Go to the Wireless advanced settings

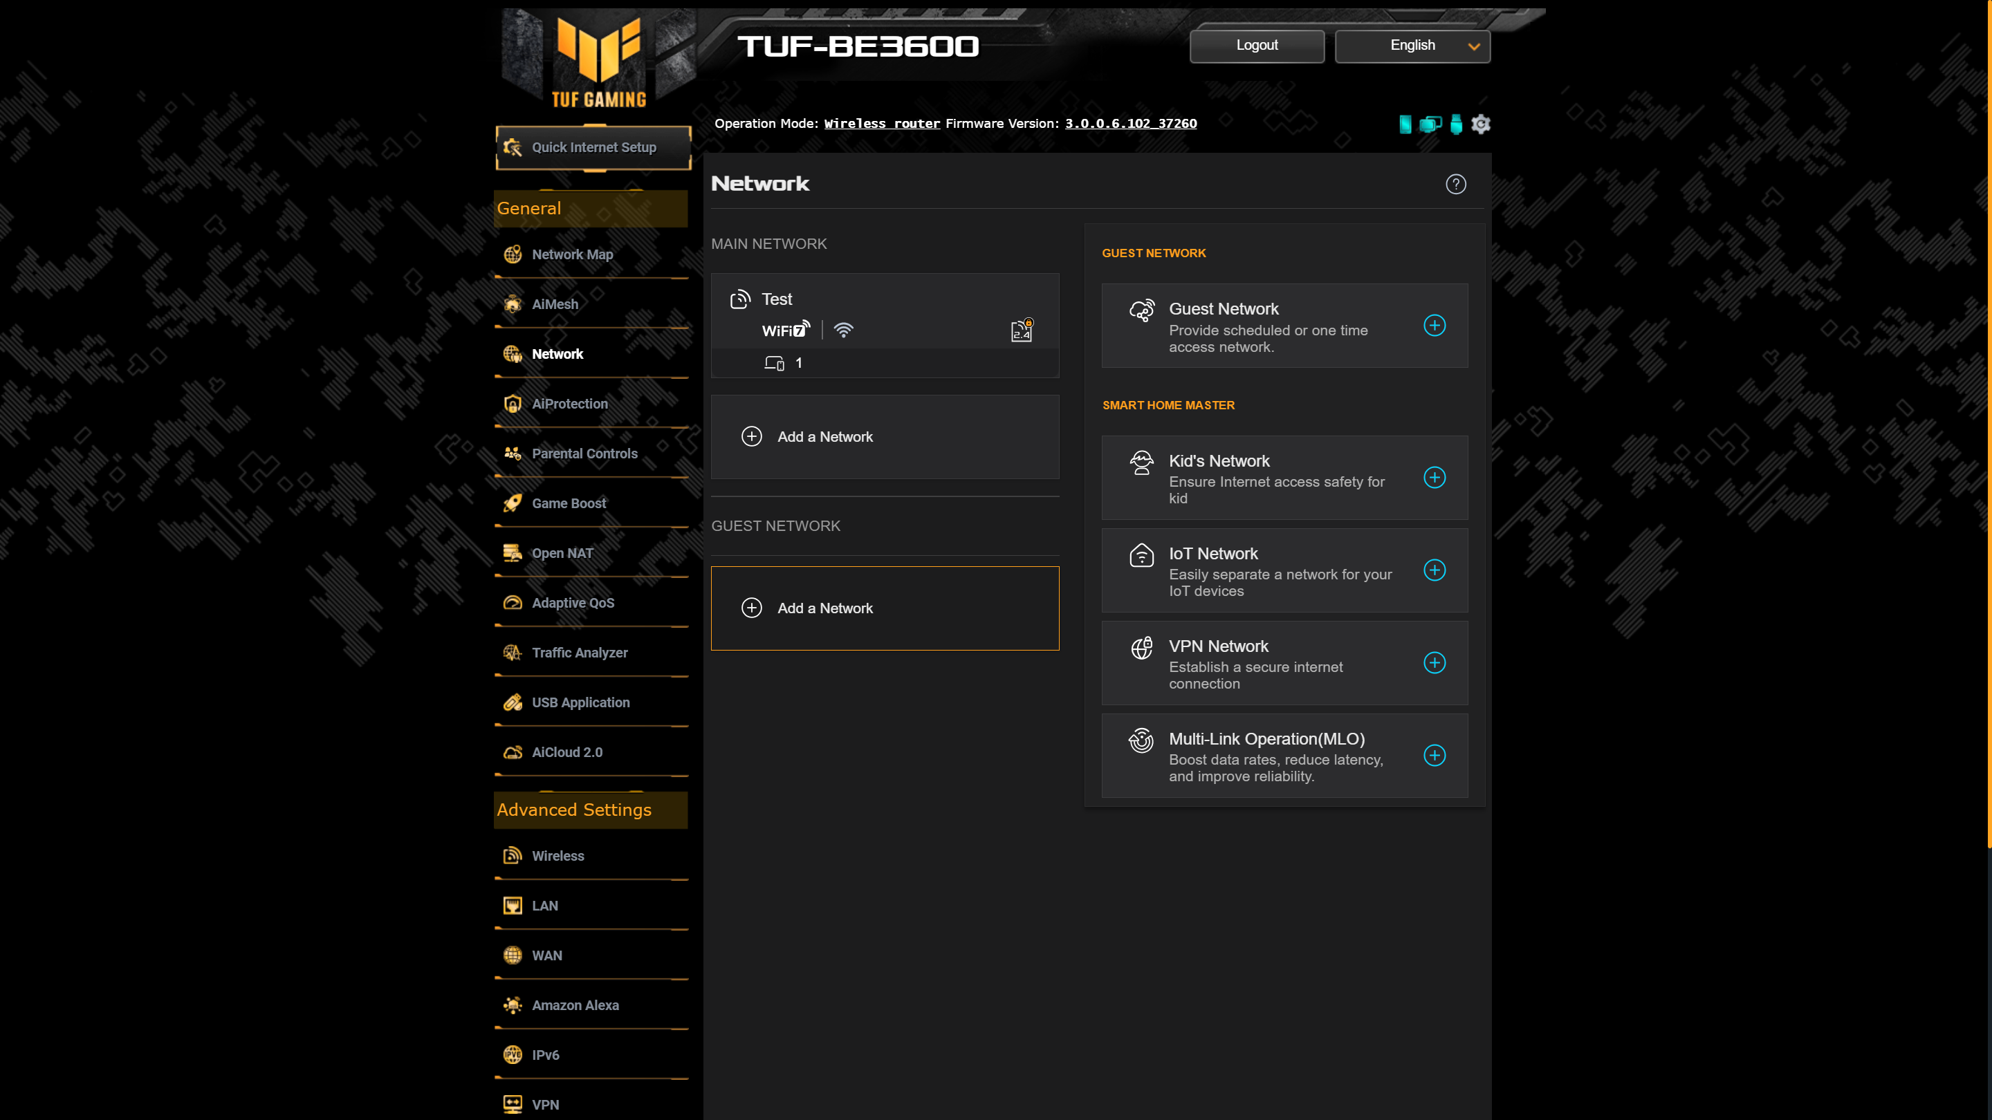coord(557,856)
